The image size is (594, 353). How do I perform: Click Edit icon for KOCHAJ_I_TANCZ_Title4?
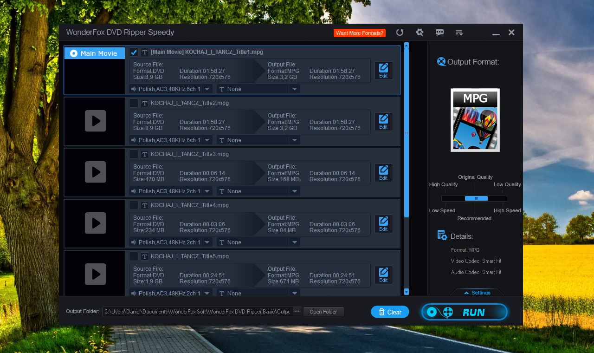coord(383,224)
